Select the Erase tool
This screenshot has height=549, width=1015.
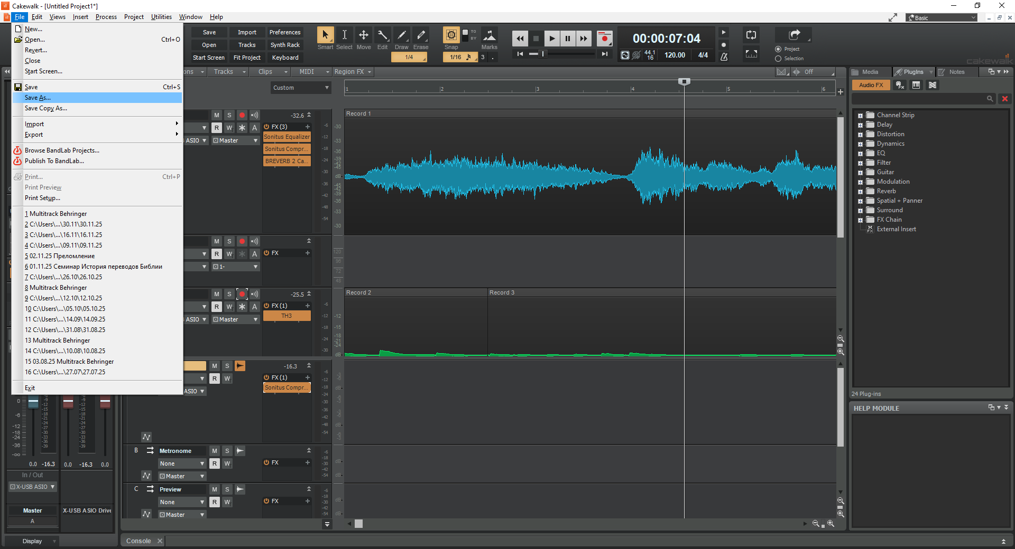[421, 35]
